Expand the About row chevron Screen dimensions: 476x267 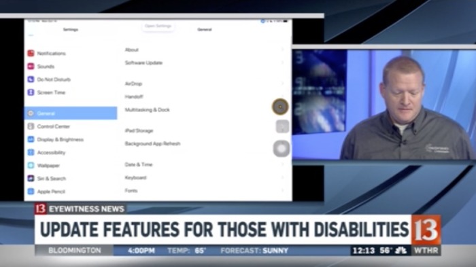click(x=283, y=50)
